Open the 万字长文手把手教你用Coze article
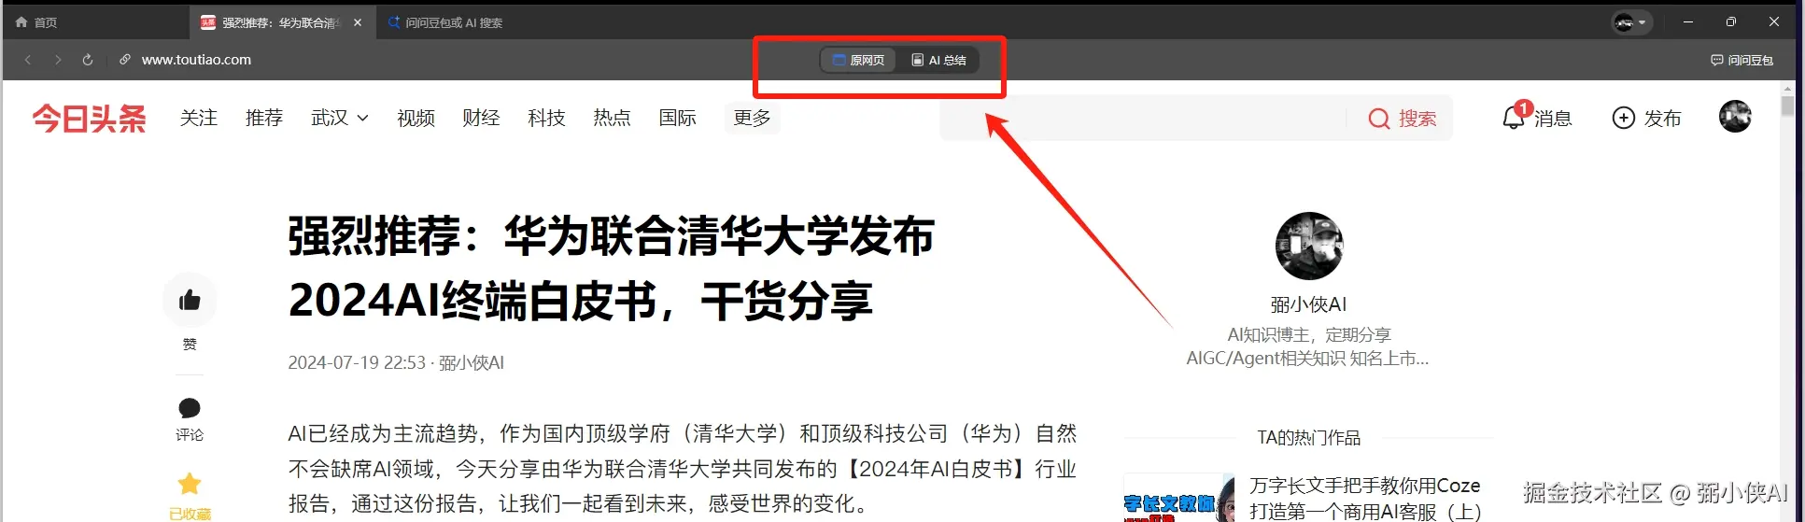Image resolution: width=1805 pixels, height=522 pixels. (x=1365, y=498)
